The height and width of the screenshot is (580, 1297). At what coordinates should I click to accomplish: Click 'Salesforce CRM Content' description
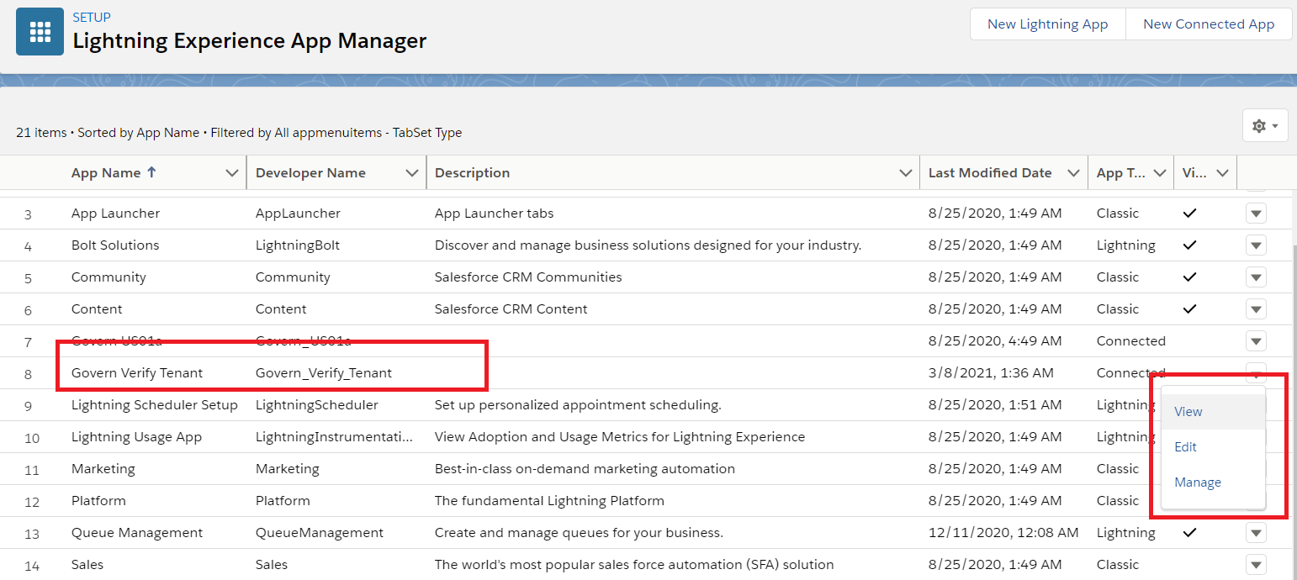pos(511,309)
